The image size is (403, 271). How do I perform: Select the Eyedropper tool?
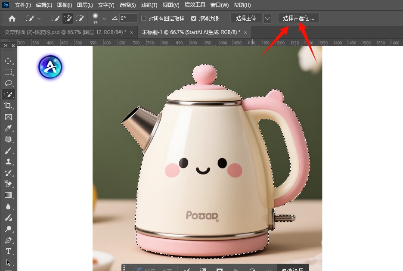click(8, 128)
